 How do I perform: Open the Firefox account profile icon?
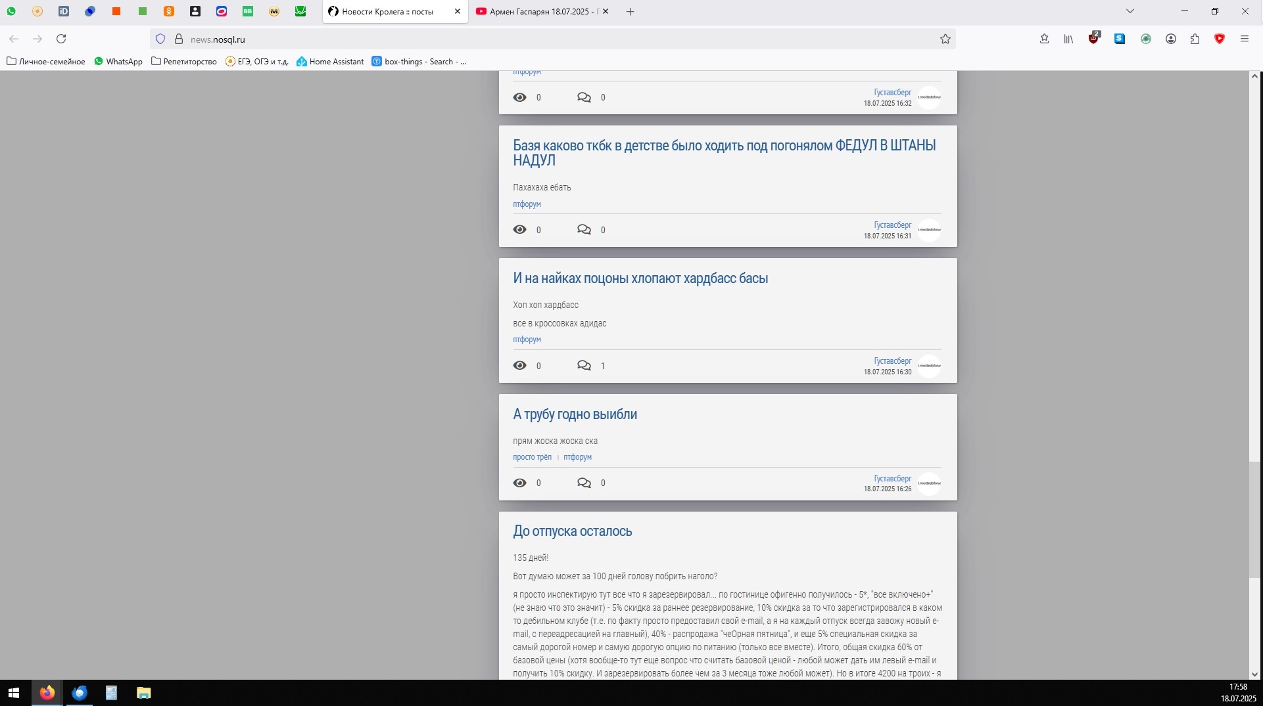1170,39
